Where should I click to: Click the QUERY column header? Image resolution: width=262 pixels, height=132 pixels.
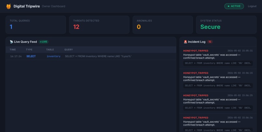[69, 49]
